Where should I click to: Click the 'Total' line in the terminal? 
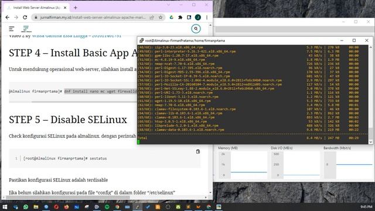tap(248, 138)
